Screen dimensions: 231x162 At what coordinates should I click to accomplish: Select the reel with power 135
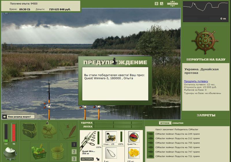point(111,137)
